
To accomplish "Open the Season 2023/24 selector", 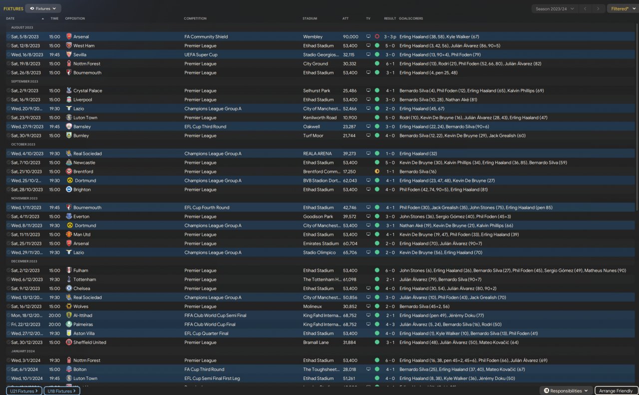I will coord(555,8).
